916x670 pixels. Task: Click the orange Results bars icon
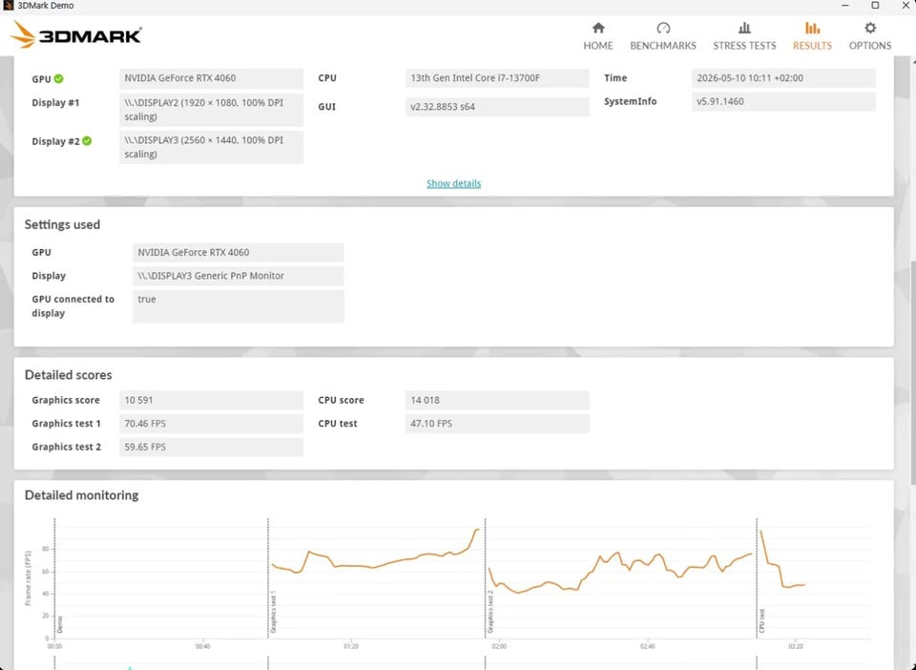[812, 28]
